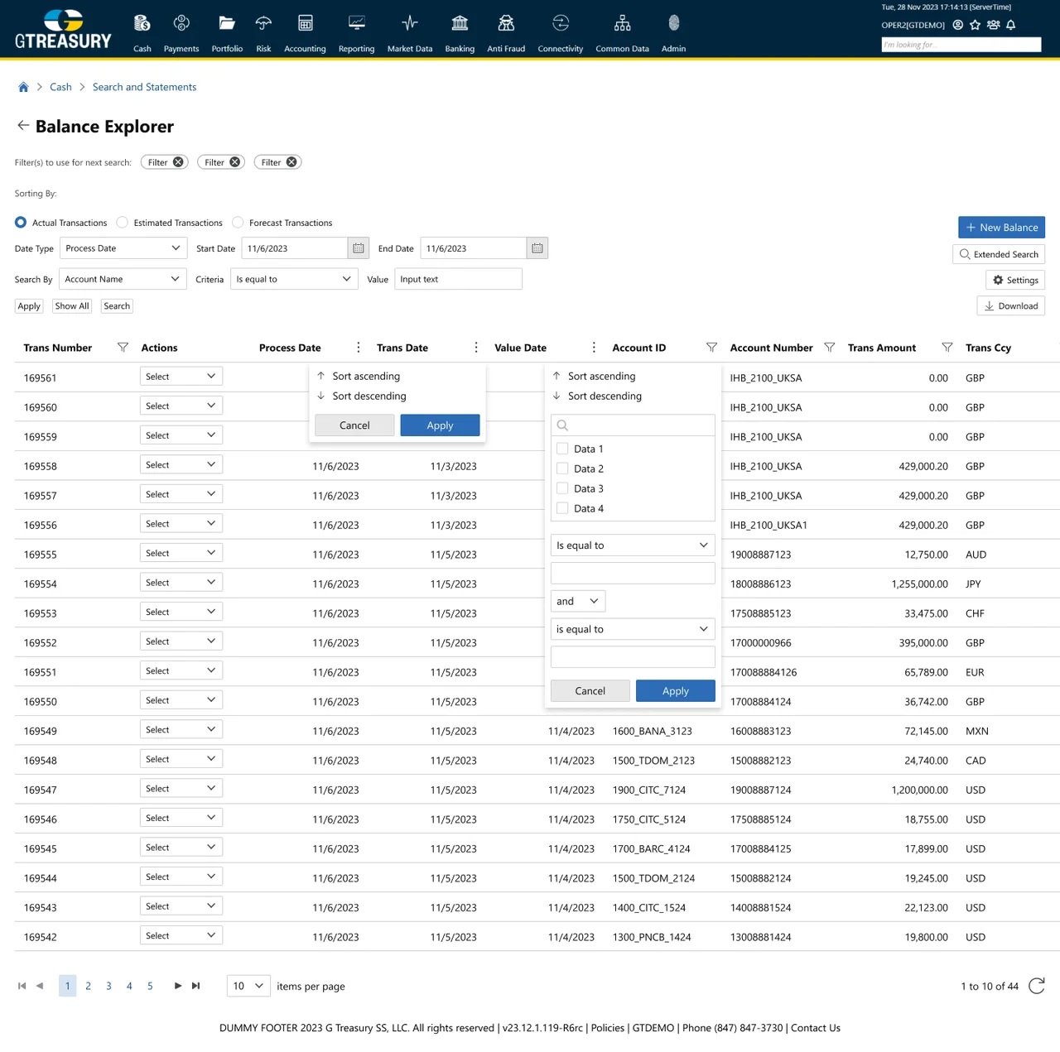Go back using Balance Explorer arrow
The height and width of the screenshot is (1052, 1060).
[x=23, y=126]
